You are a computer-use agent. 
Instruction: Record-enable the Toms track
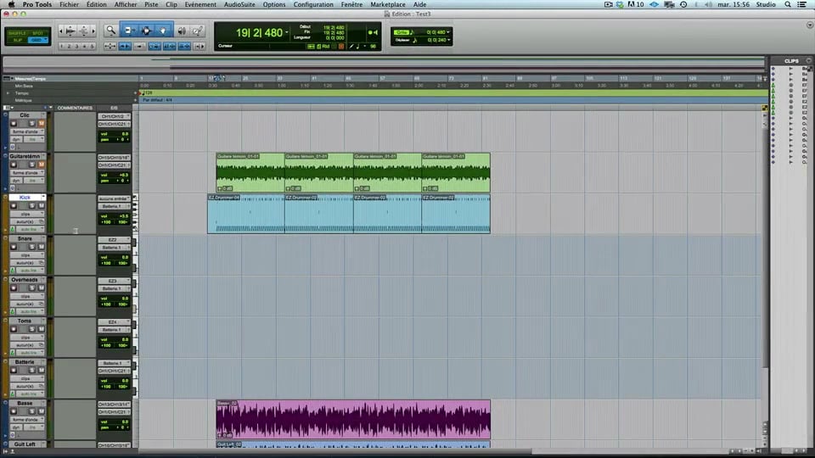point(14,329)
